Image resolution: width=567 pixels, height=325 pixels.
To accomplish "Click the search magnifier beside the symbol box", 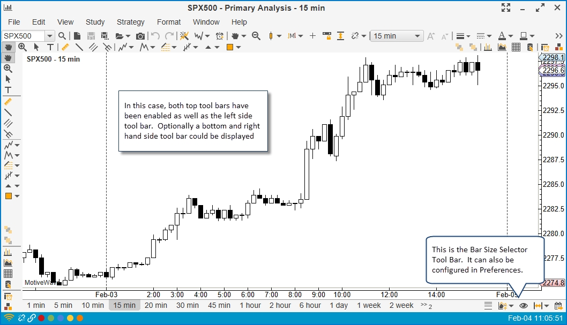I will coord(62,36).
